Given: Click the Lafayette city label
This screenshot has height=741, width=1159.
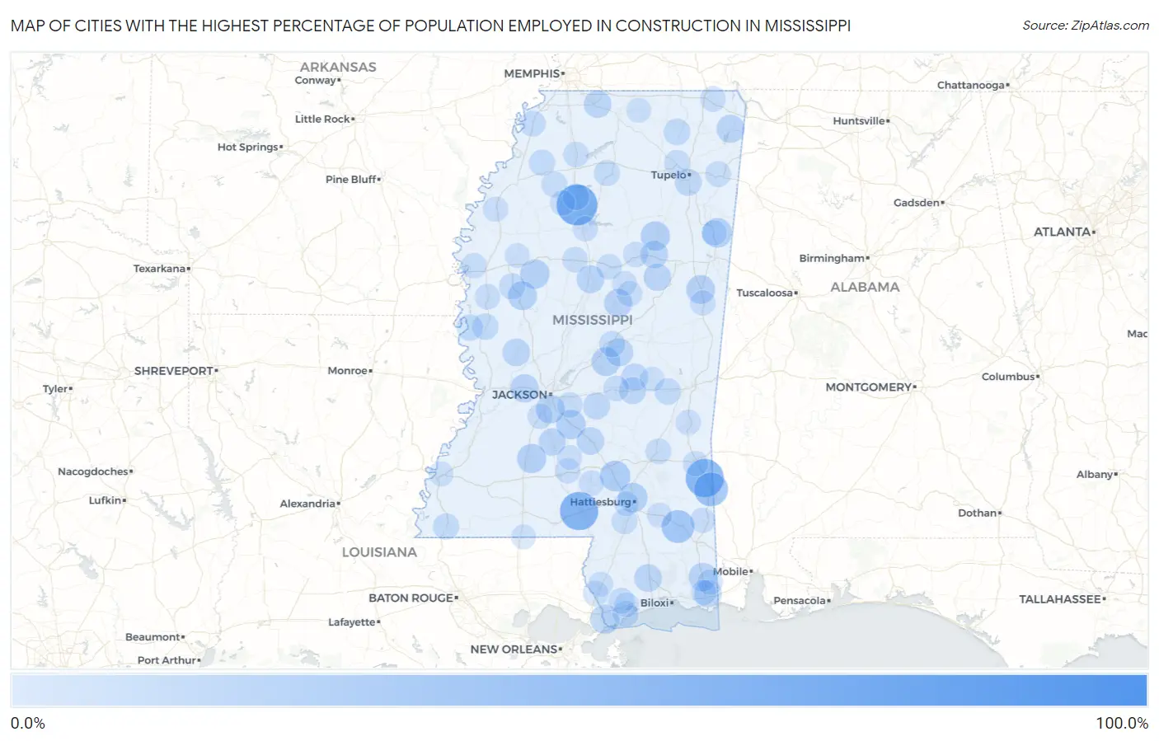Looking at the screenshot, I should tap(352, 622).
